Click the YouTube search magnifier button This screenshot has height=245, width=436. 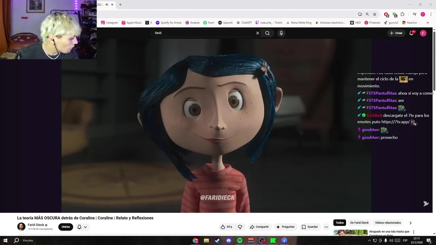[x=267, y=33]
